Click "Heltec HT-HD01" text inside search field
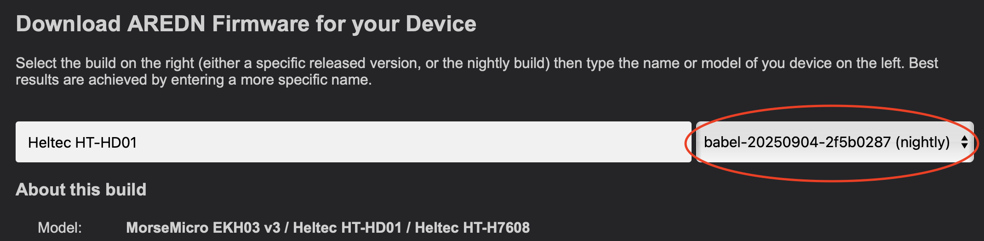 (82, 143)
